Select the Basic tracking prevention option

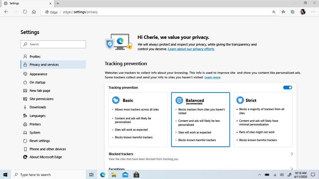point(138,120)
